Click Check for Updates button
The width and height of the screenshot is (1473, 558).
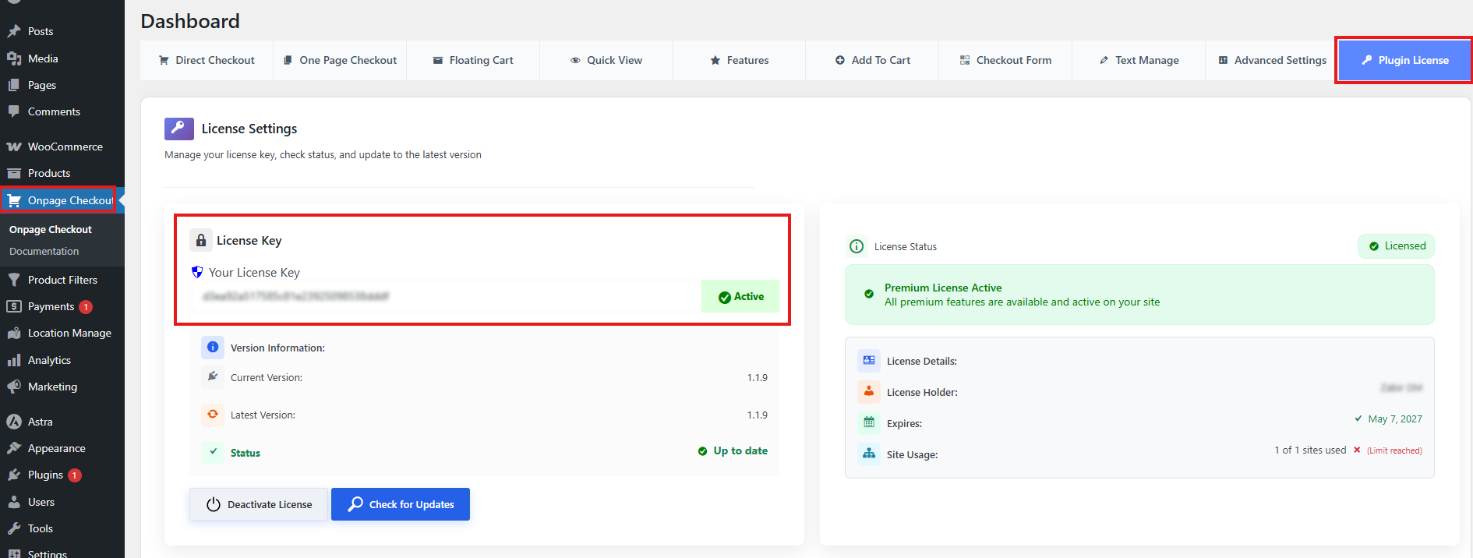pos(401,504)
